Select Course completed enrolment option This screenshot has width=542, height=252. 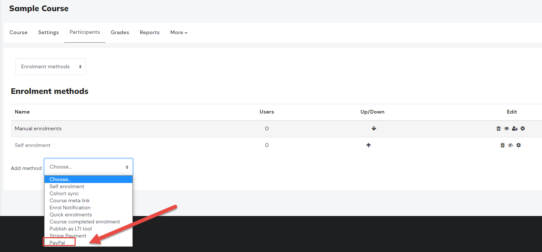click(88, 222)
